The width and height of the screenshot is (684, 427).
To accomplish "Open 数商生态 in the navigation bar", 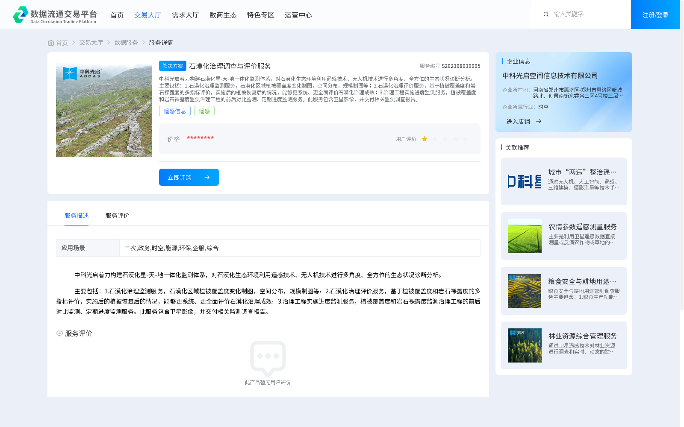I will point(223,15).
